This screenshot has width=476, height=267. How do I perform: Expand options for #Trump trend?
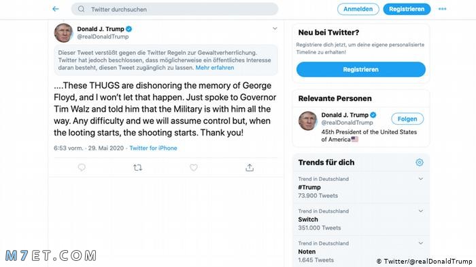421,179
